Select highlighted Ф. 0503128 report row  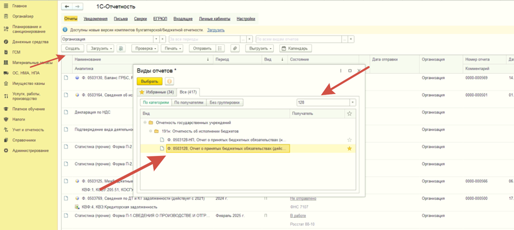pos(248,149)
